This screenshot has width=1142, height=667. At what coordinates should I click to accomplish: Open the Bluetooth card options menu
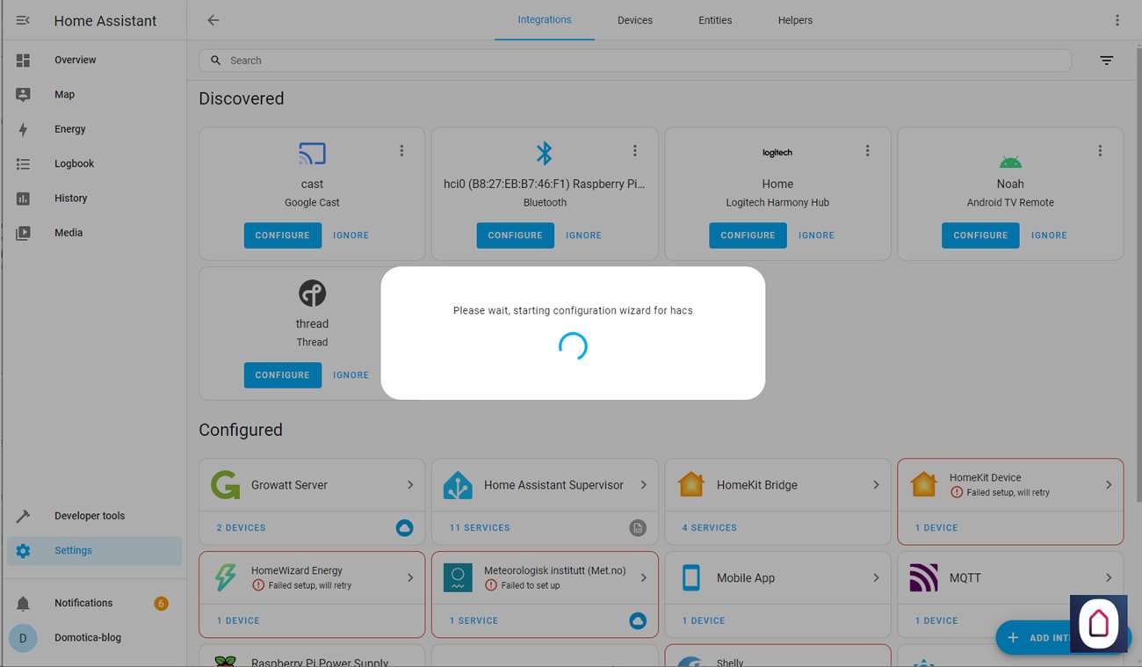point(635,151)
